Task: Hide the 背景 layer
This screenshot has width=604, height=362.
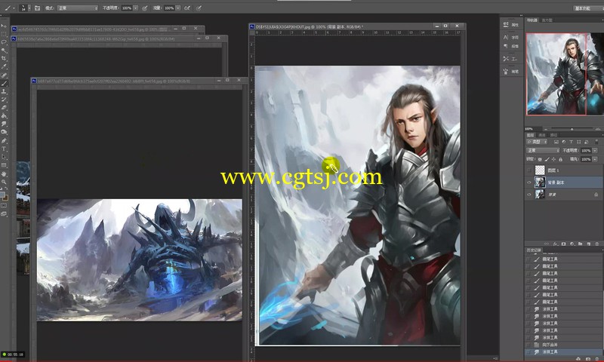Action: point(529,195)
